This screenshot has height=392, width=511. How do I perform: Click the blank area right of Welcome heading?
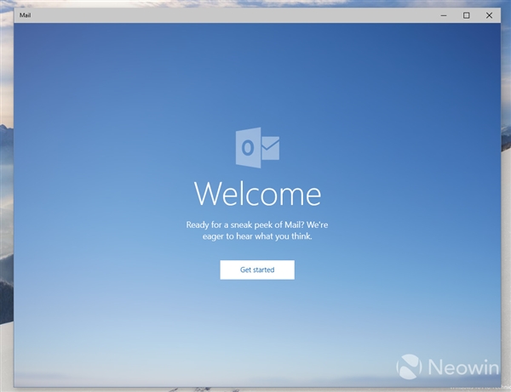[x=409, y=194]
